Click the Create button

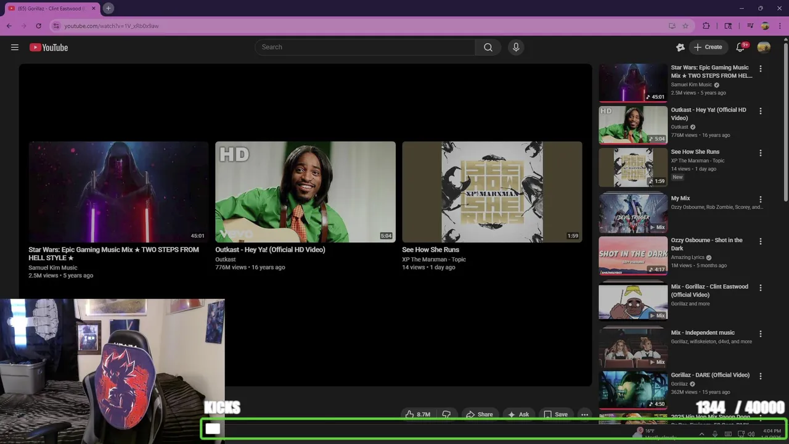[708, 47]
